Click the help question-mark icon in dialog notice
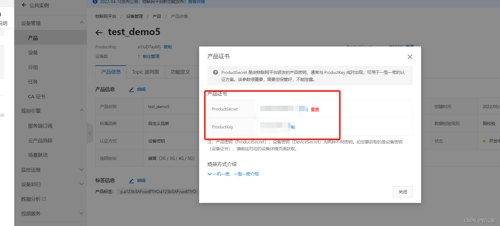The width and height of the screenshot is (500, 226). (x=215, y=72)
